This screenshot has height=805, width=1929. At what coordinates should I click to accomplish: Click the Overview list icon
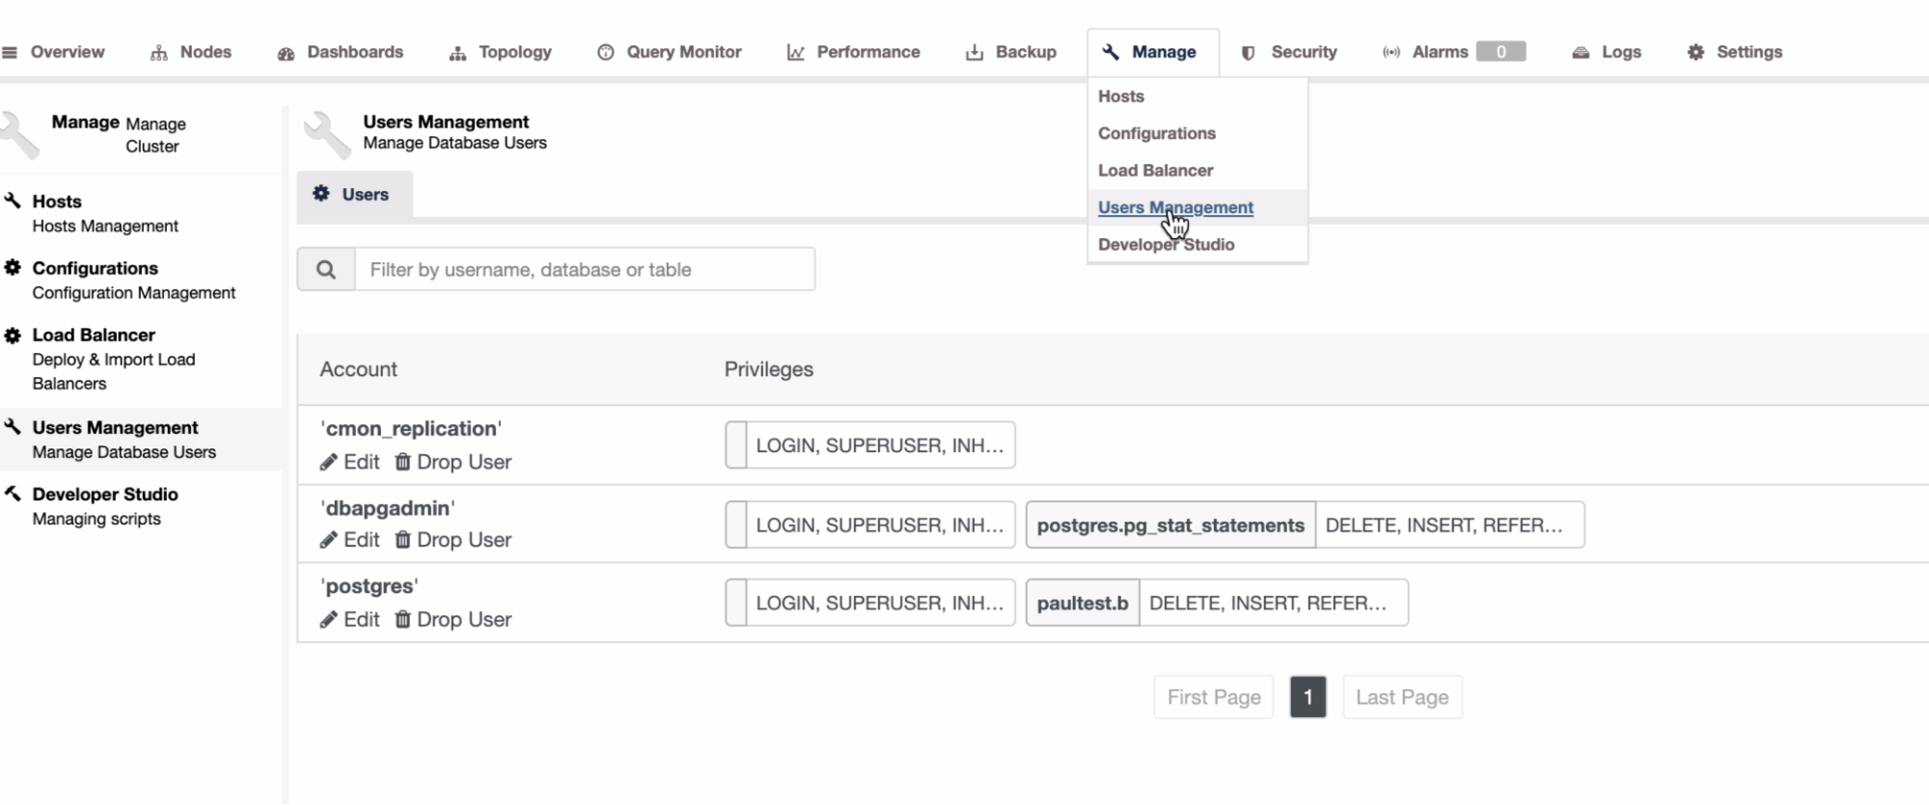pyautogui.click(x=10, y=52)
